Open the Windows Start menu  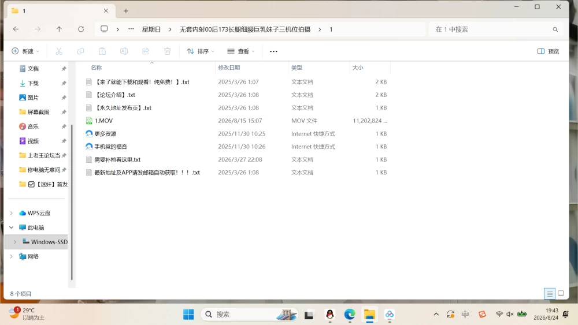tap(188, 315)
